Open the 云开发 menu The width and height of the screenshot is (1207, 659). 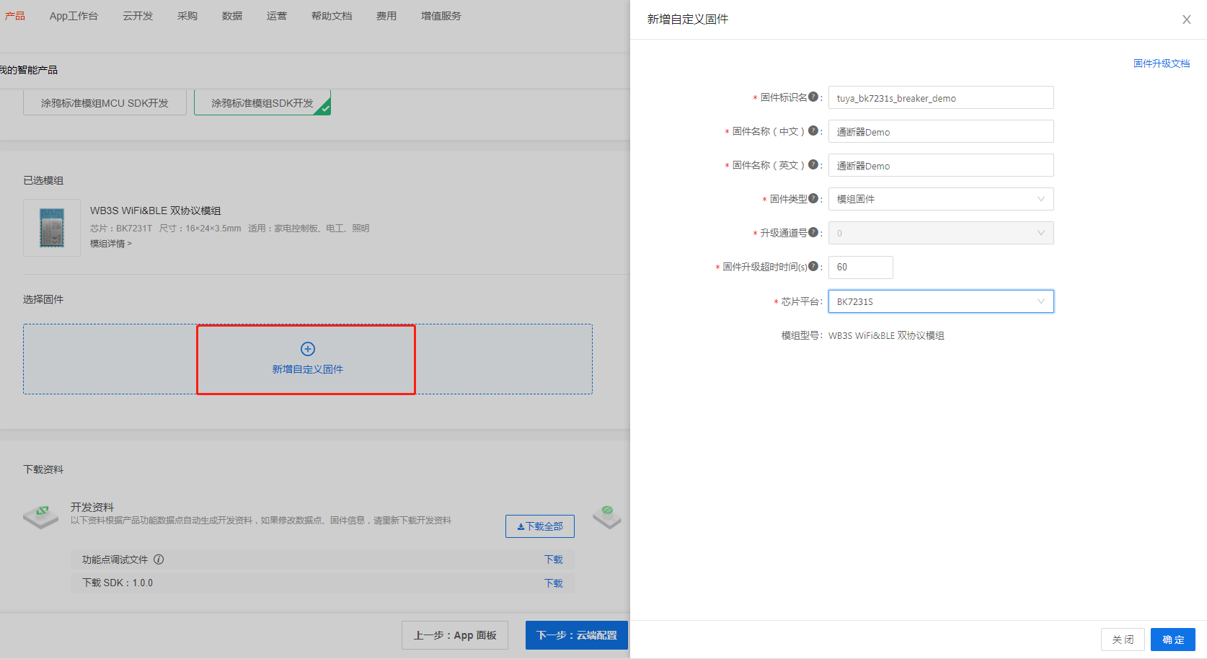click(x=138, y=16)
